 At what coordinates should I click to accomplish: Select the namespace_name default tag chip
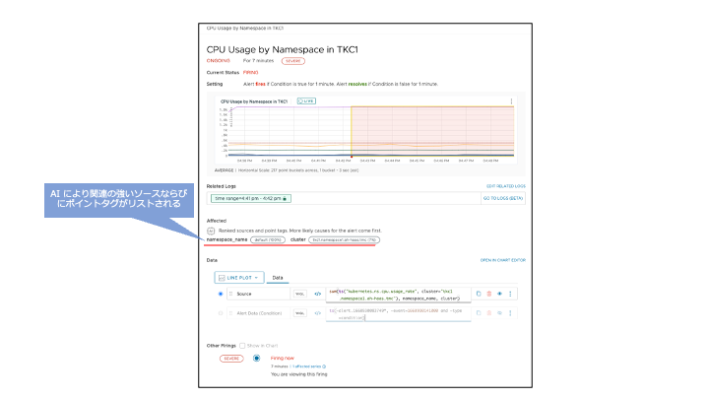pos(268,239)
